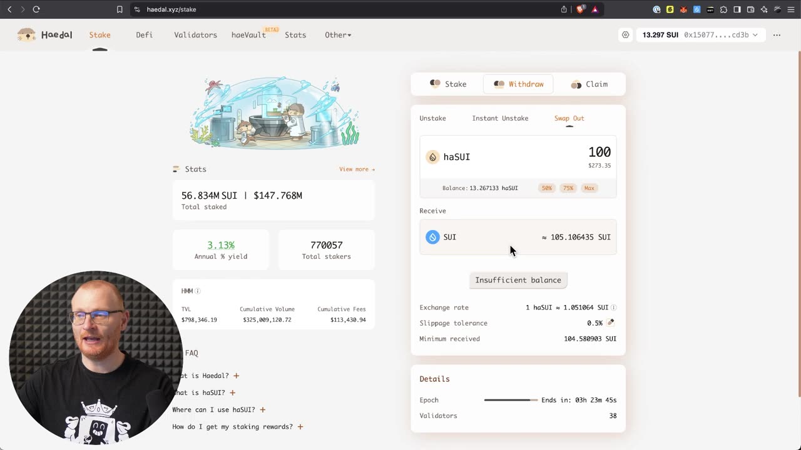This screenshot has height=450, width=801.
Task: Click the Insufficient balance button
Action: point(518,280)
